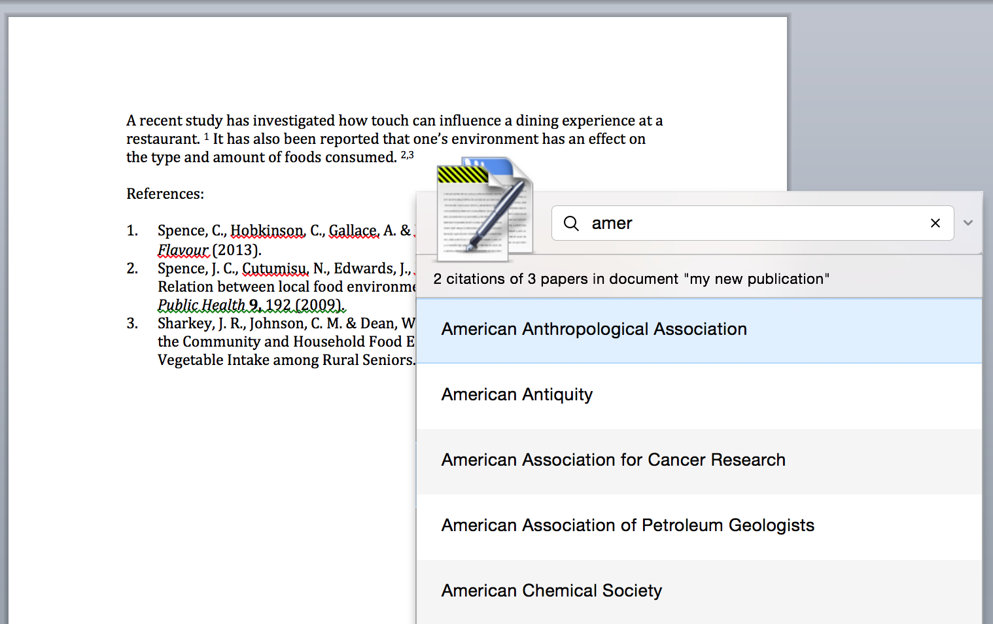Click the italic Flavour (2013) journal title

click(x=209, y=250)
